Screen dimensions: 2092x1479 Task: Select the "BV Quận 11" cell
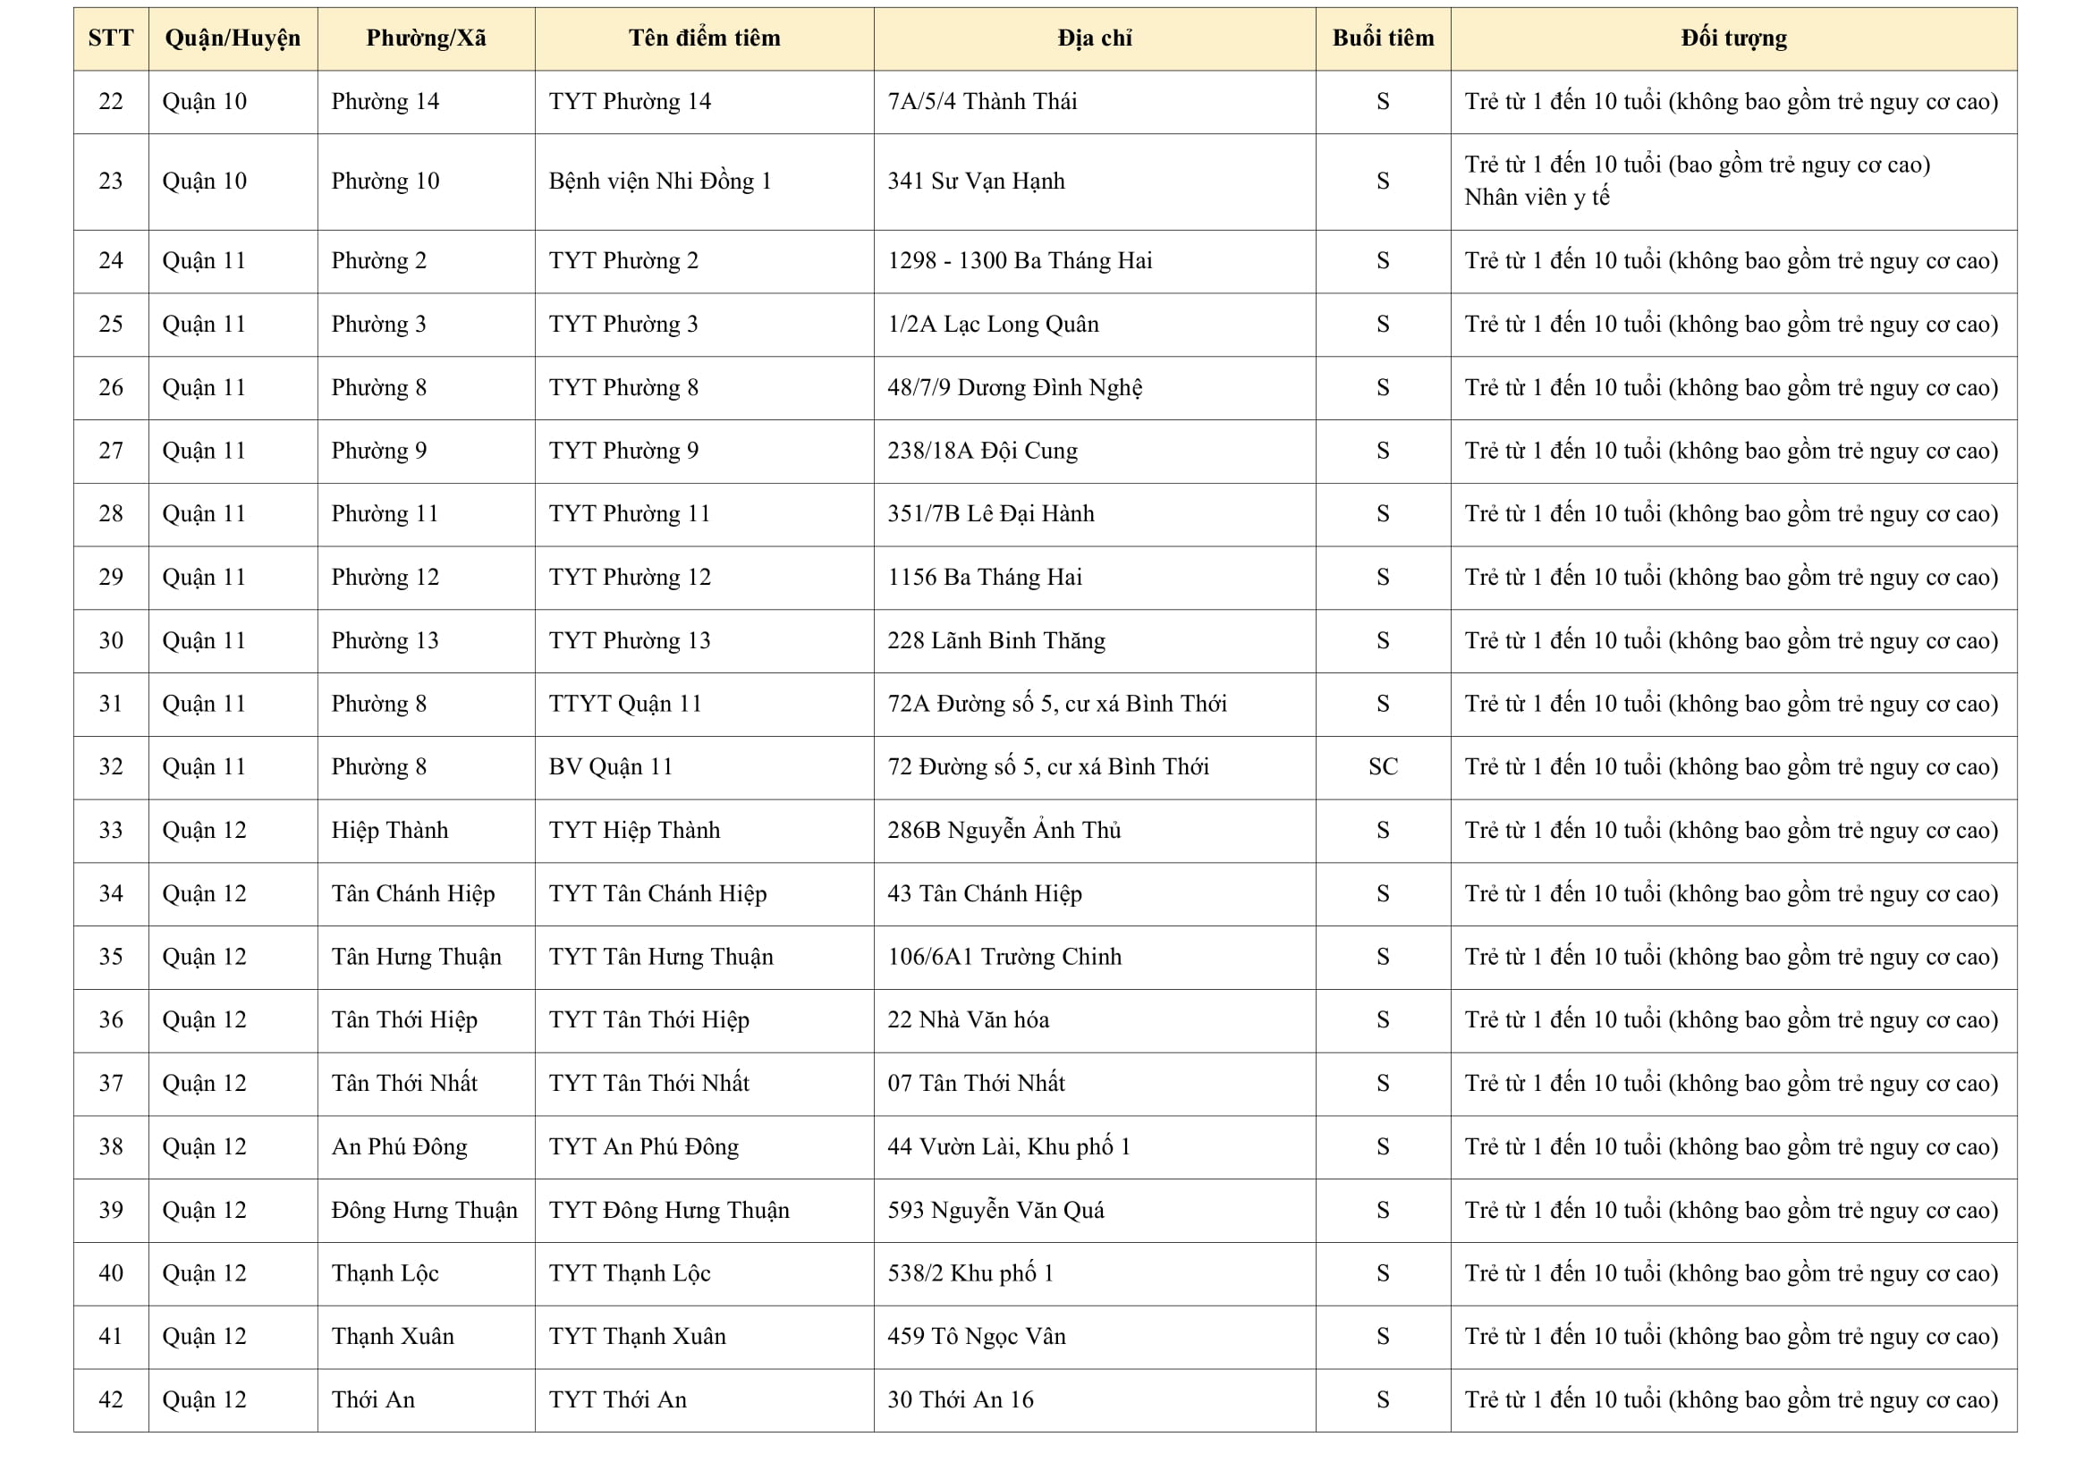(x=610, y=767)
